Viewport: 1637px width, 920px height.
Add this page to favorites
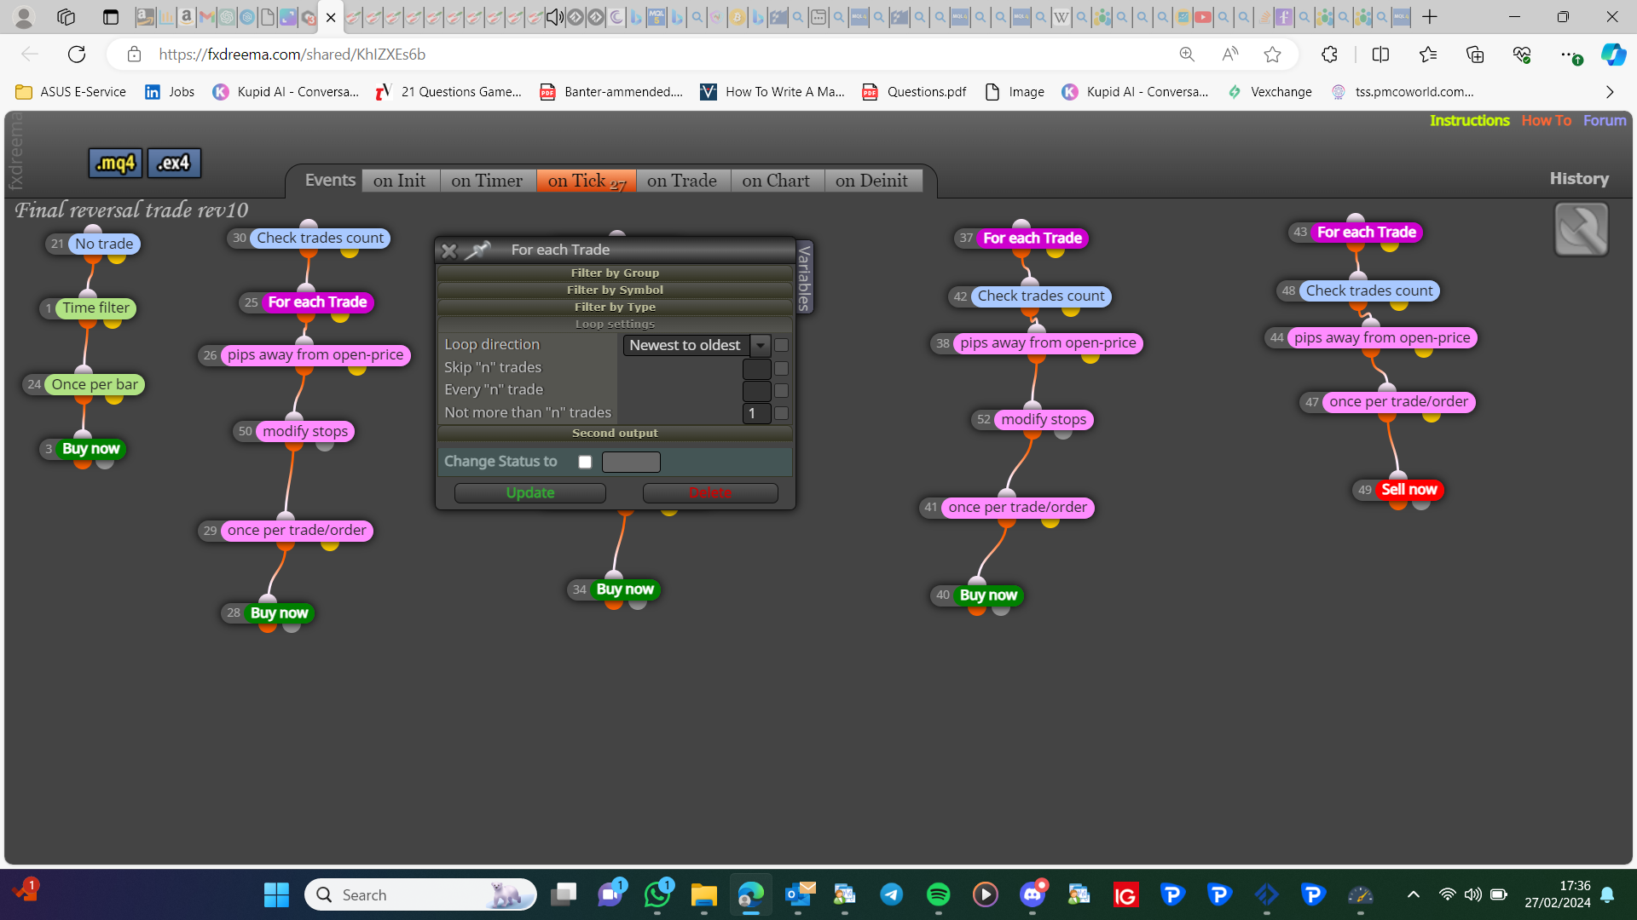point(1272,55)
